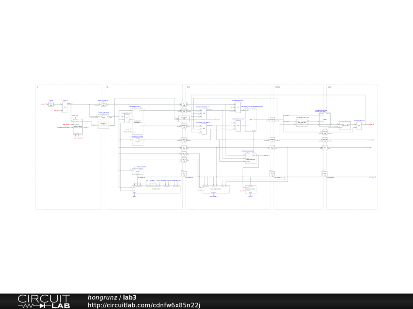Click red actual_pc_E label at Jump_Target_Gen output
The height and width of the screenshot is (309, 413).
pyautogui.click(x=267, y=155)
